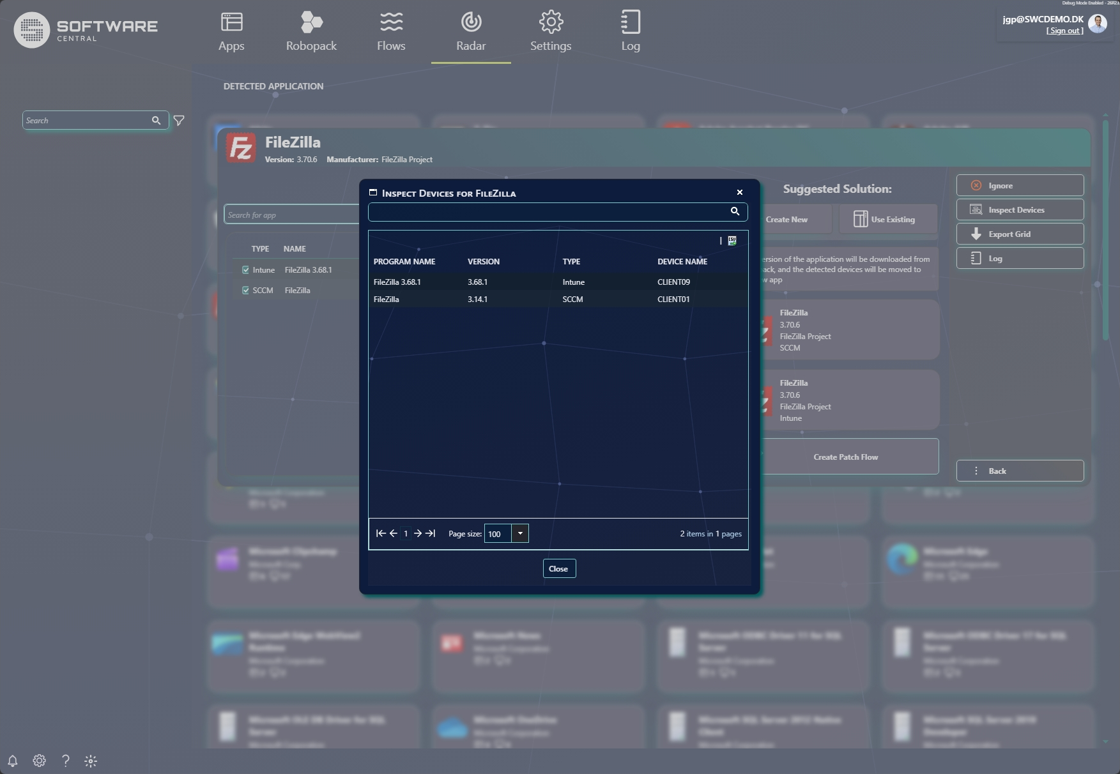This screenshot has height=774, width=1120.
Task: Click the Ignore button
Action: click(1020, 185)
